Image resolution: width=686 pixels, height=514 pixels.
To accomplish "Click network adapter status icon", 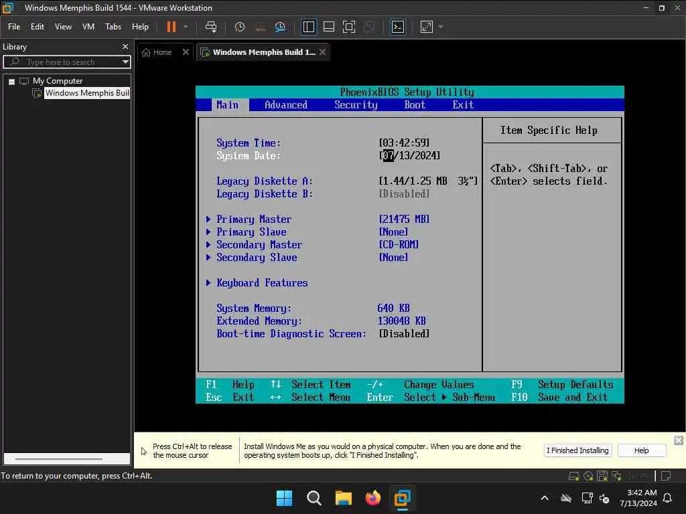I will 616,476.
